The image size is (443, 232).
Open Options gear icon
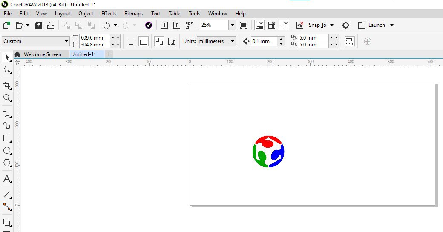[346, 25]
